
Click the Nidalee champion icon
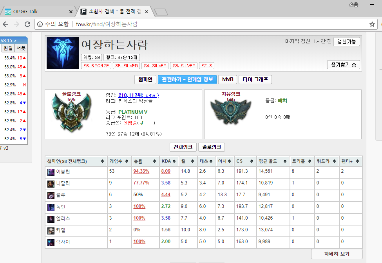coord(51,183)
